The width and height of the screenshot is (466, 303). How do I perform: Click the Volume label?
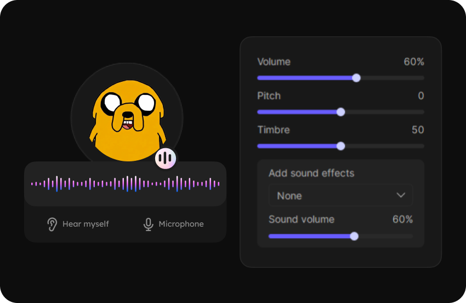pyautogui.click(x=274, y=61)
